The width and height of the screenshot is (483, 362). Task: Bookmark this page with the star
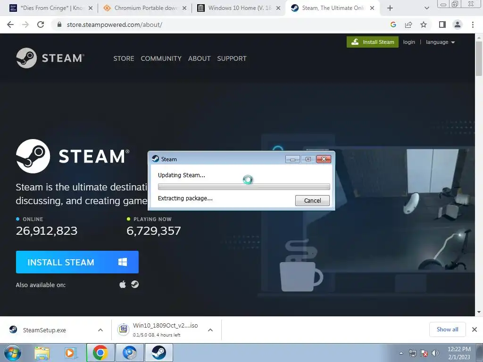coord(424,25)
